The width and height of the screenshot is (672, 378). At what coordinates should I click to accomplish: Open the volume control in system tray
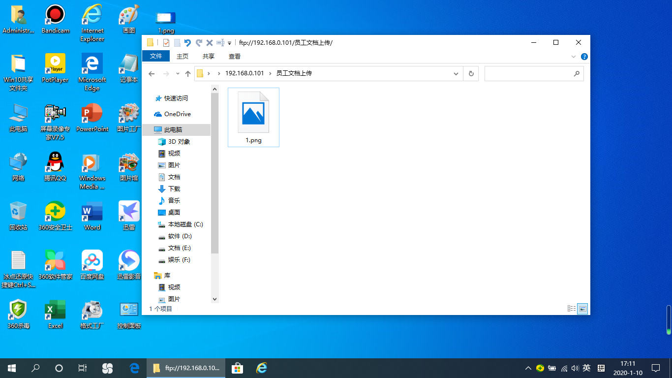tap(575, 368)
